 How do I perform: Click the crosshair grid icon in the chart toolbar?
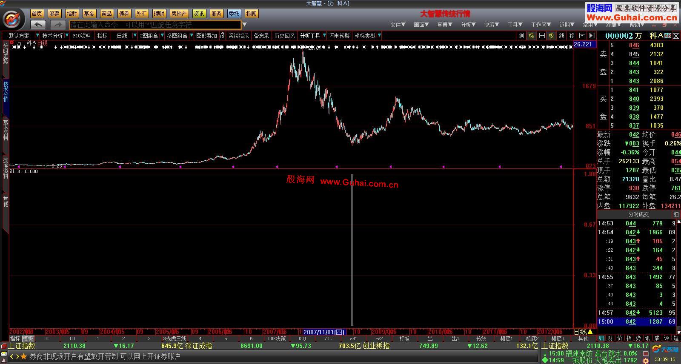[x=542, y=36]
